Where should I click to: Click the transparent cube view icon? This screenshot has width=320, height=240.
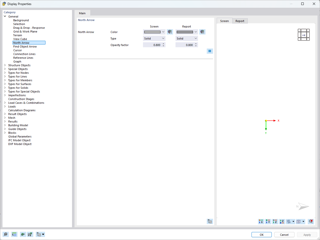298,221
